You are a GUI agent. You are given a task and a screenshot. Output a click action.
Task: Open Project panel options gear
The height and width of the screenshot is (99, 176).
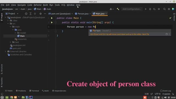[40, 14]
